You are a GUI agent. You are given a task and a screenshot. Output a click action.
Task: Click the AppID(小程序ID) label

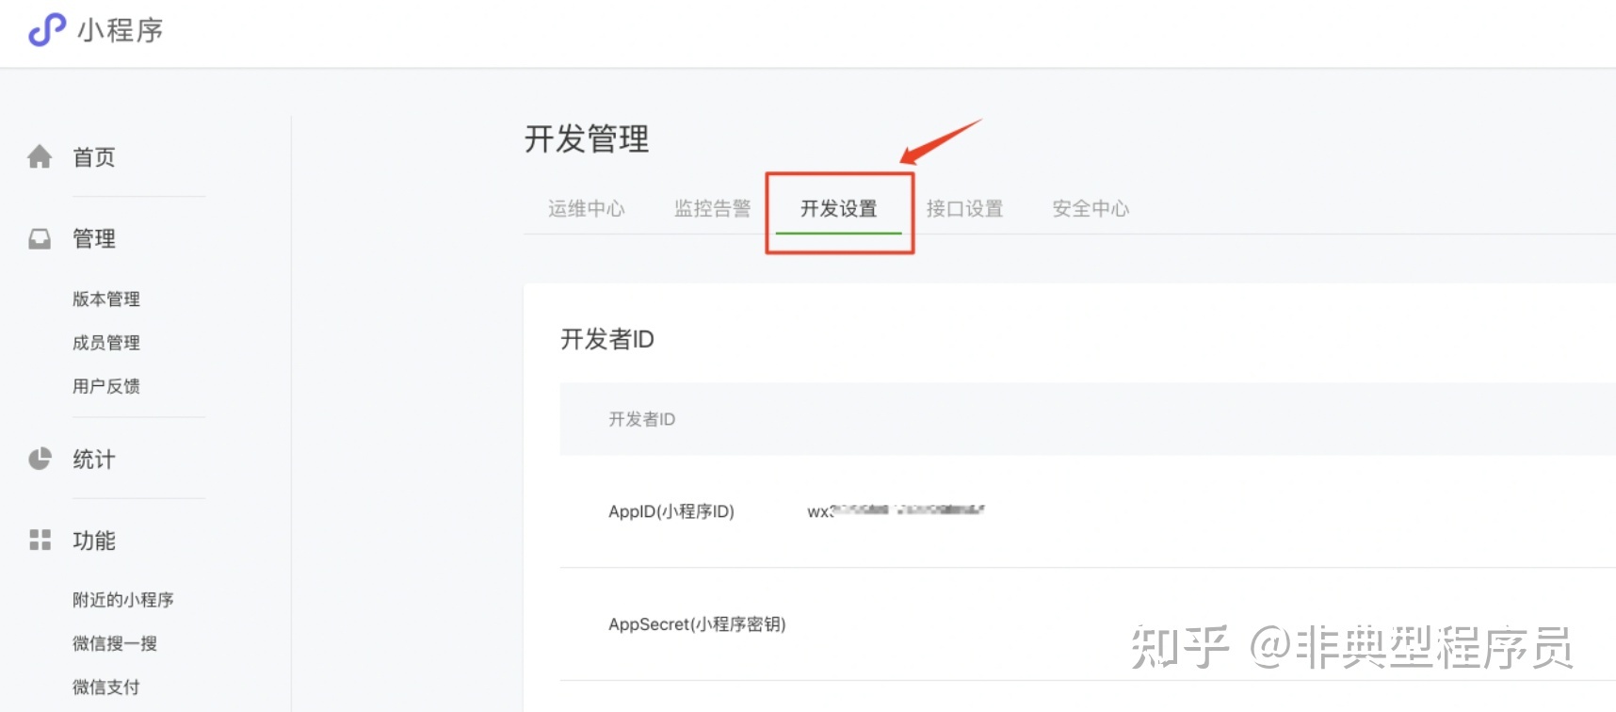tap(671, 511)
